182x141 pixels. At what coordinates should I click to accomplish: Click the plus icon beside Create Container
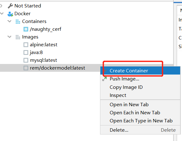pos(105,70)
